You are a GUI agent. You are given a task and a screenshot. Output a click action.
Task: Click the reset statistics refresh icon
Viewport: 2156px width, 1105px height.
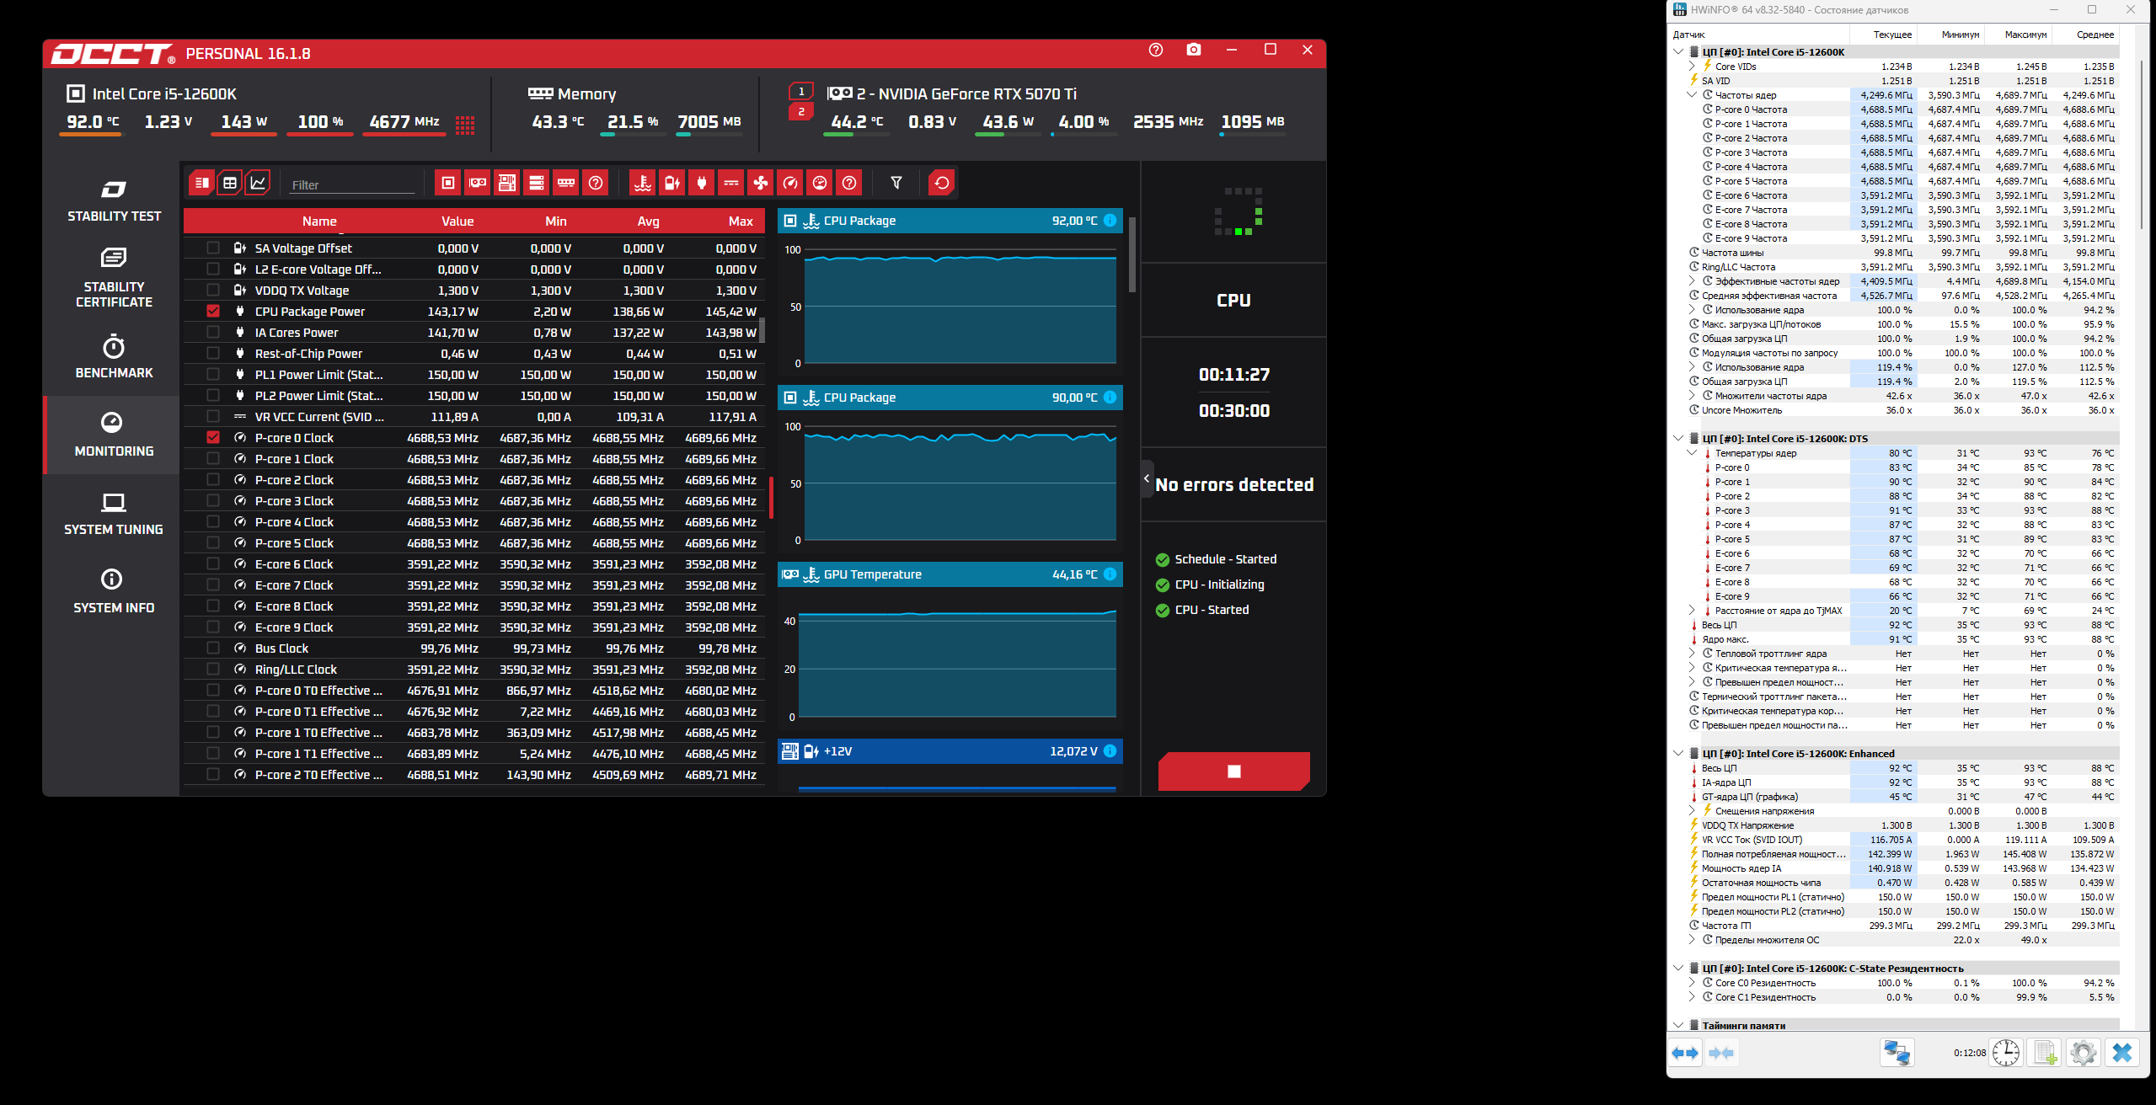[x=941, y=183]
